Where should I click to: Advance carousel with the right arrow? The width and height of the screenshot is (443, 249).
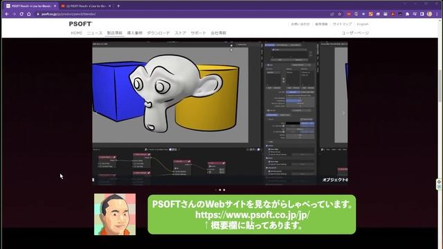343,113
